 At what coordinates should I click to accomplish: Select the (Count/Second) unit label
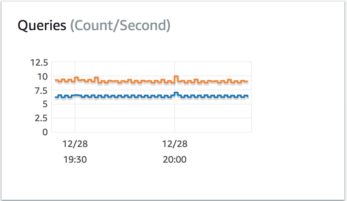tap(121, 25)
